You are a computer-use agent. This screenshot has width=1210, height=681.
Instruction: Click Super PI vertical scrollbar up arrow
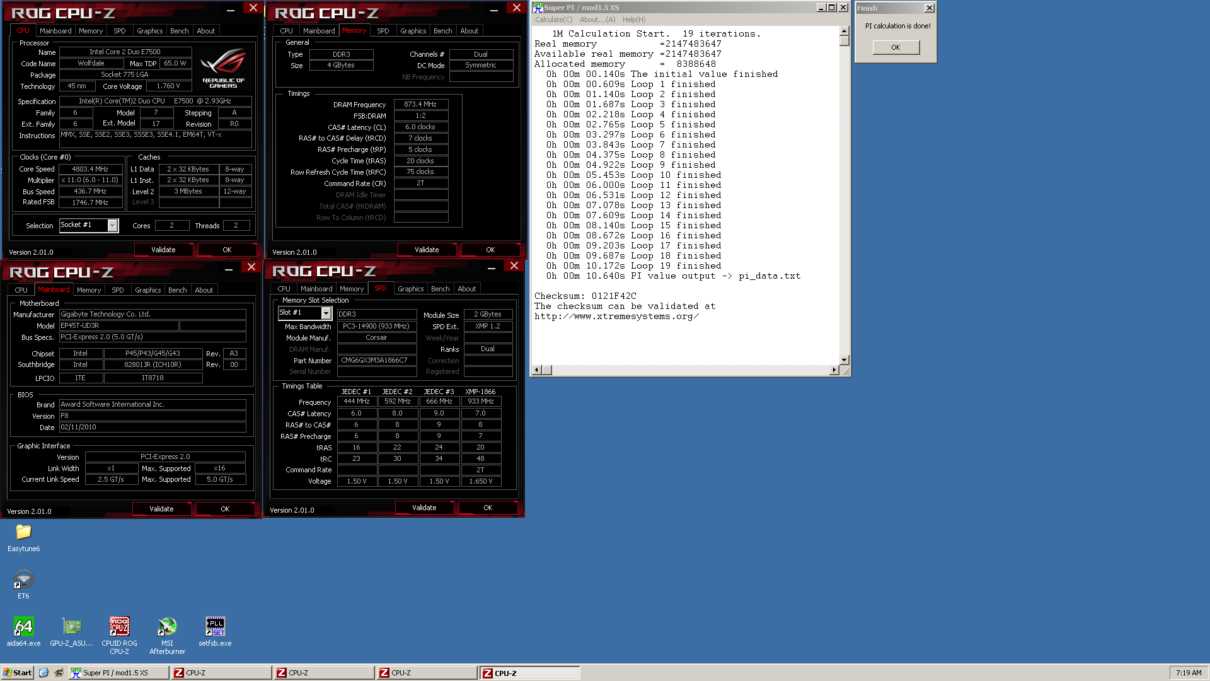pos(844,31)
